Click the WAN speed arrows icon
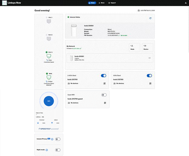This screenshot has height=156, width=189. pyautogui.click(x=47, y=81)
